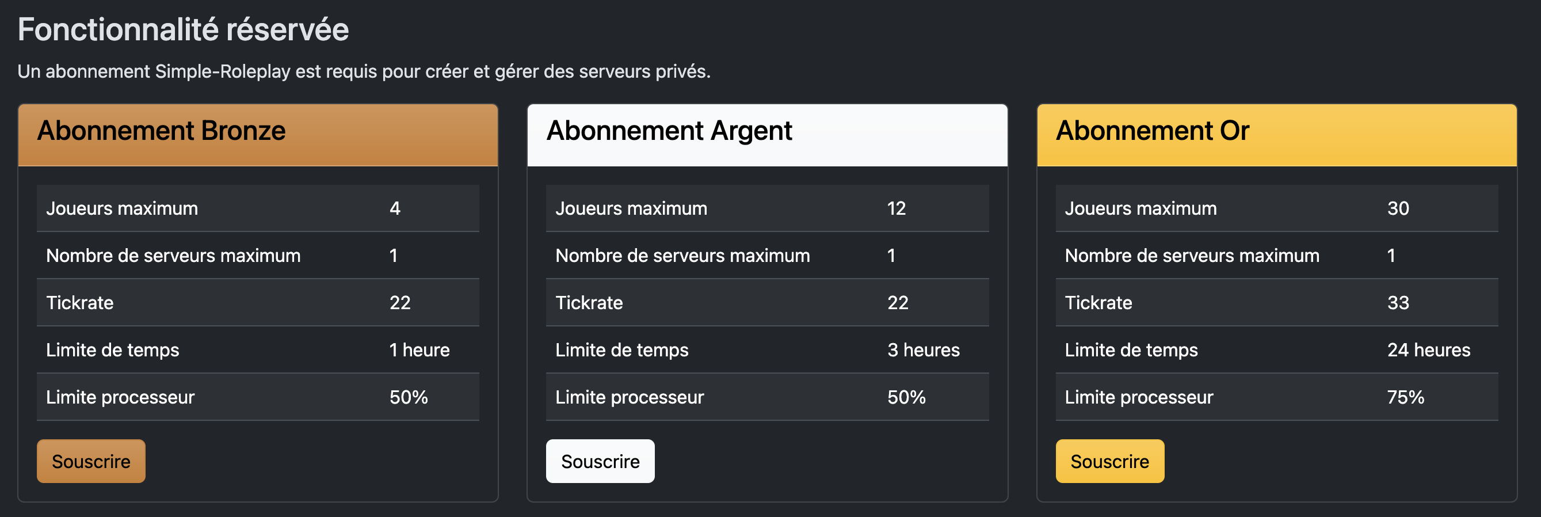Select Argent Nombre de serveurs maximum row
The width and height of the screenshot is (1541, 517).
[x=768, y=256]
